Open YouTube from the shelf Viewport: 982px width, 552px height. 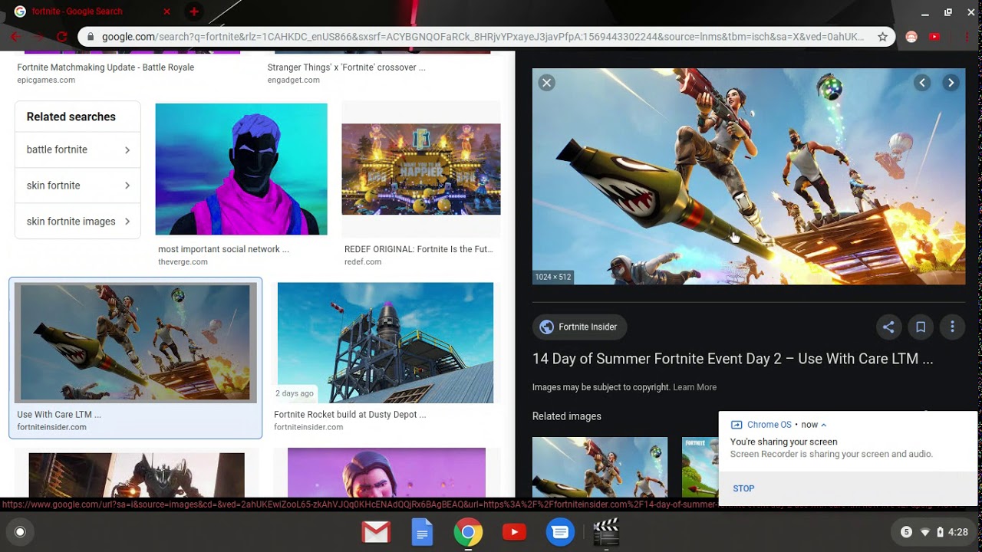click(x=514, y=532)
